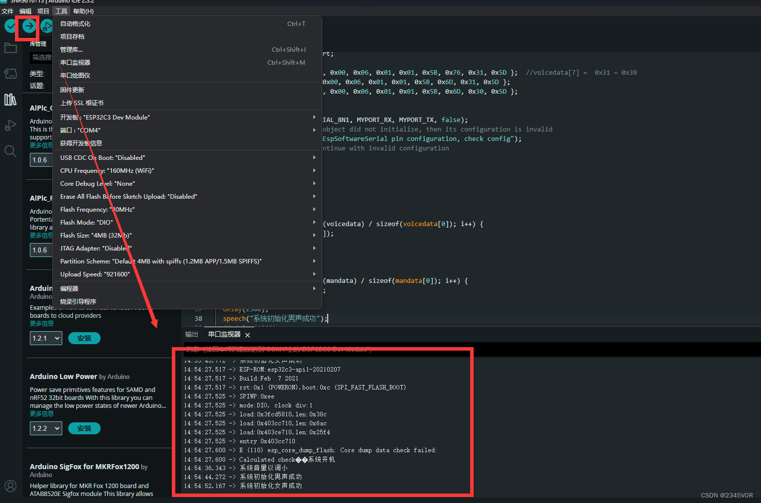Screen dimensions: 761x503
Task: Expand the 端口 COM4 submenu
Action: tap(187, 130)
